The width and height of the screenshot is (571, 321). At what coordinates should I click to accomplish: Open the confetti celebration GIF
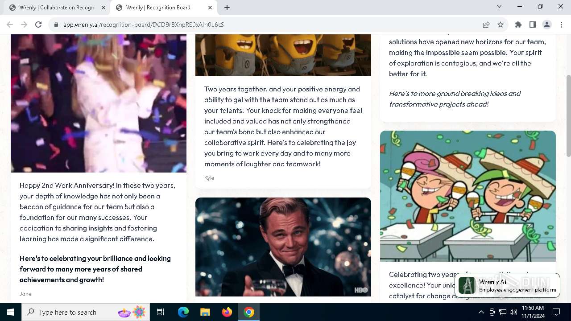click(99, 103)
